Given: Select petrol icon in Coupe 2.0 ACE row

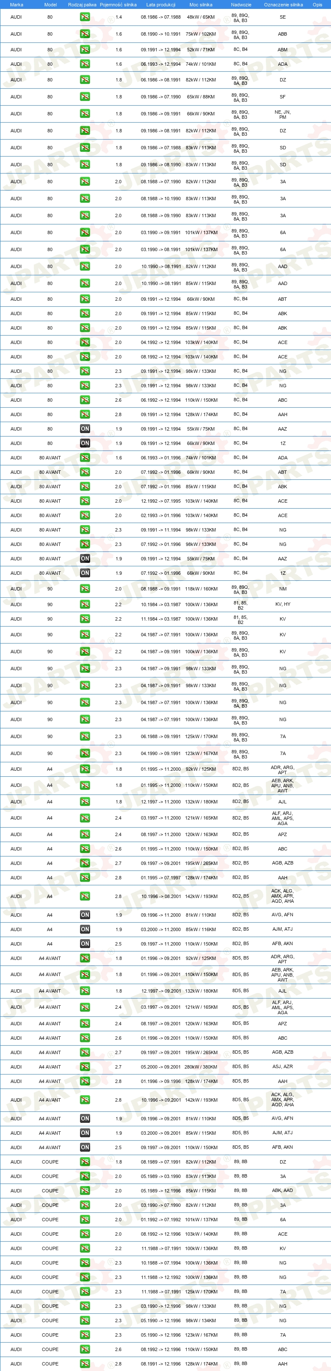Looking at the screenshot, I should pos(85,1233).
